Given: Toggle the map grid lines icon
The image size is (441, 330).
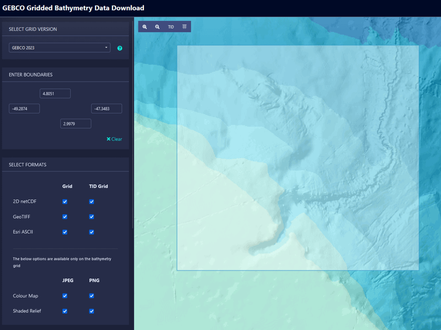Looking at the screenshot, I should [184, 26].
